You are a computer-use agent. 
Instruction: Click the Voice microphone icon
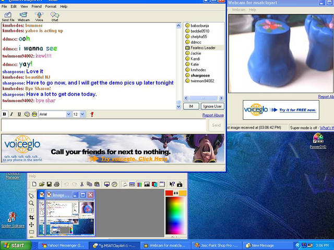39,17
